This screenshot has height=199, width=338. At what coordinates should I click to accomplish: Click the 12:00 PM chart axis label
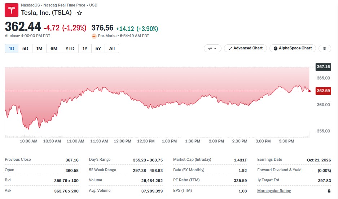(x=122, y=141)
